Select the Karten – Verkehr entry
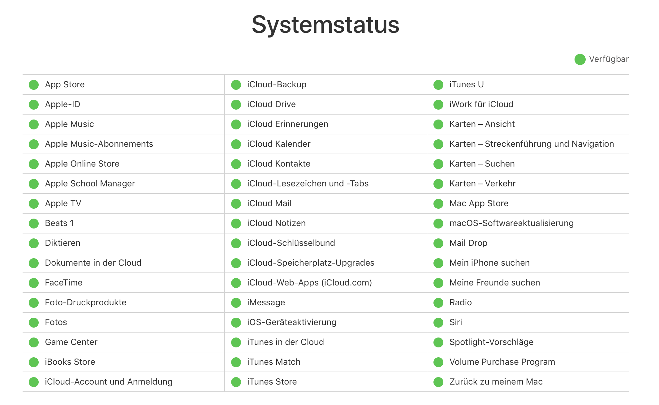This screenshot has height=405, width=659. [482, 184]
